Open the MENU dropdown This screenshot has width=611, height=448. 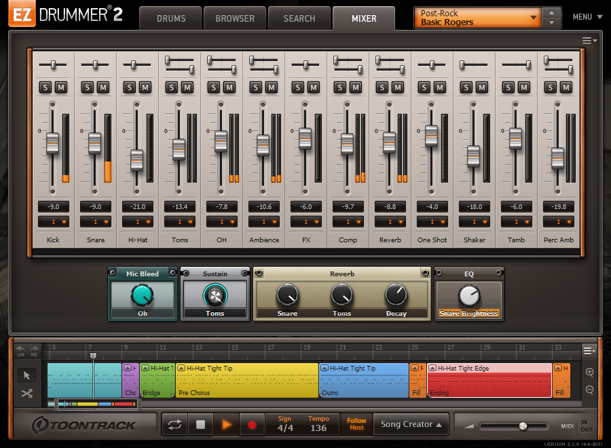(x=587, y=17)
